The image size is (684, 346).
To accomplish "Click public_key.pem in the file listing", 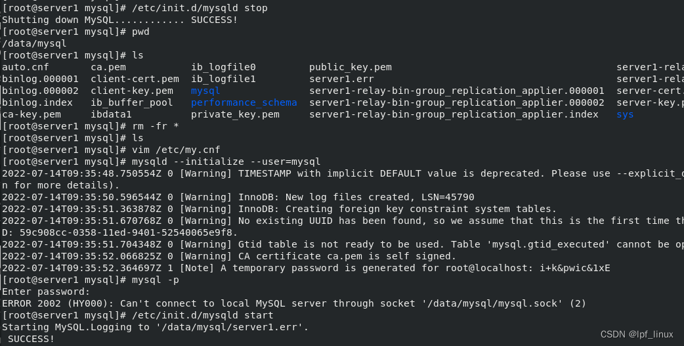I will (350, 67).
